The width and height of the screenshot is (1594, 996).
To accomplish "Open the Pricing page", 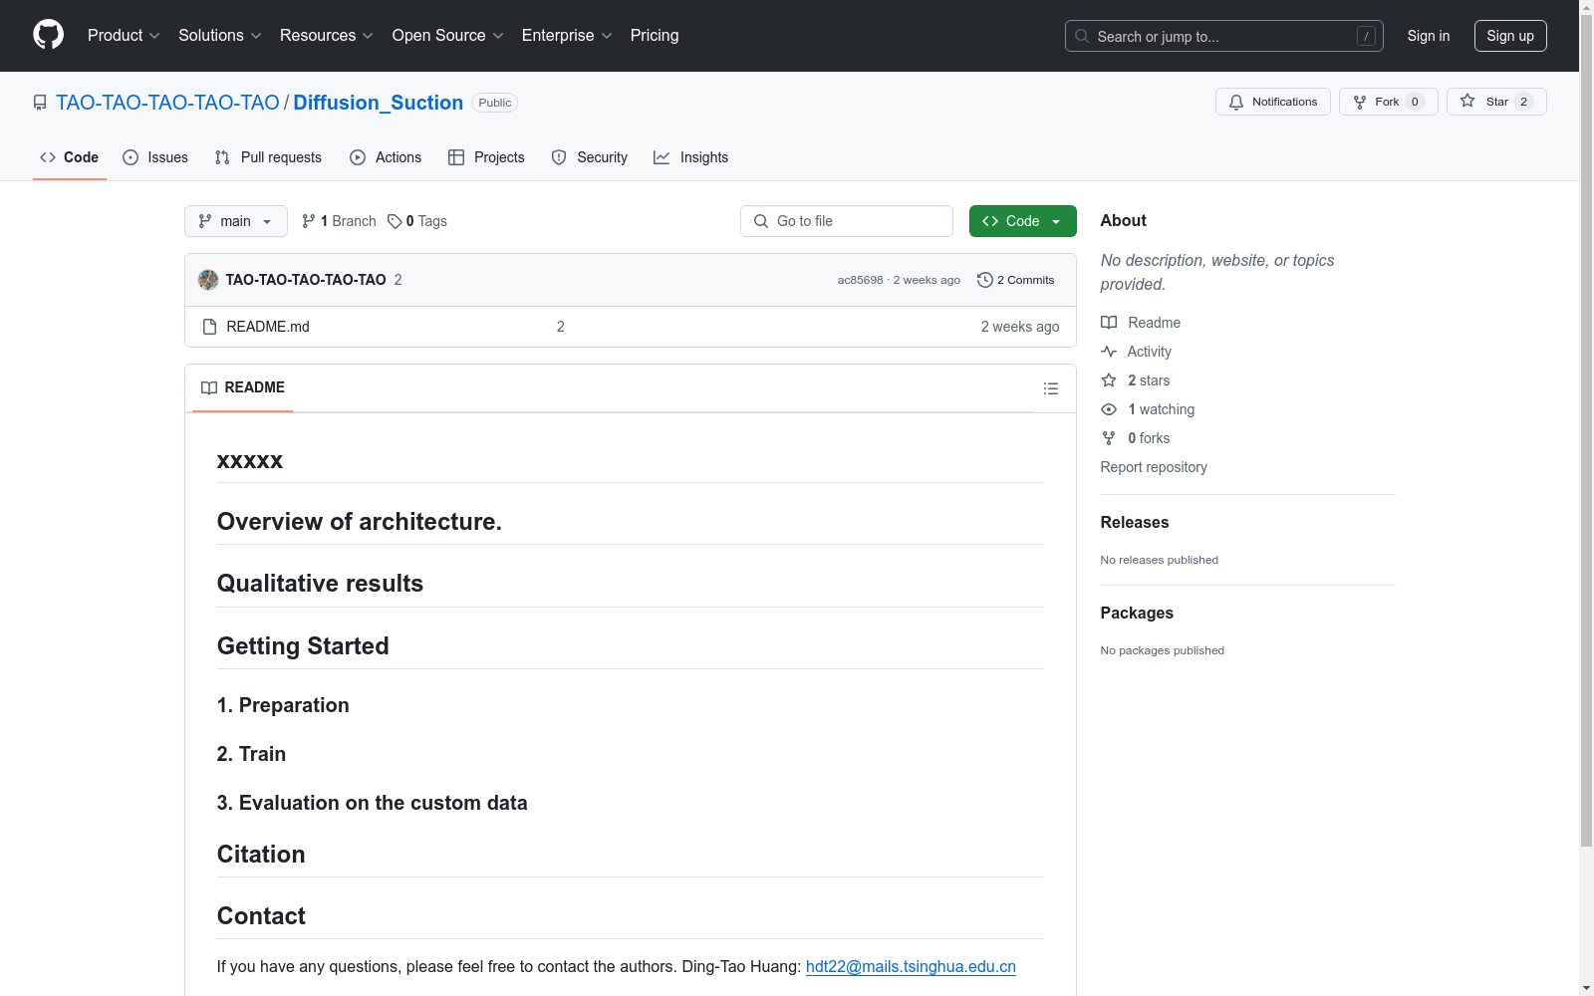I will coord(655,36).
